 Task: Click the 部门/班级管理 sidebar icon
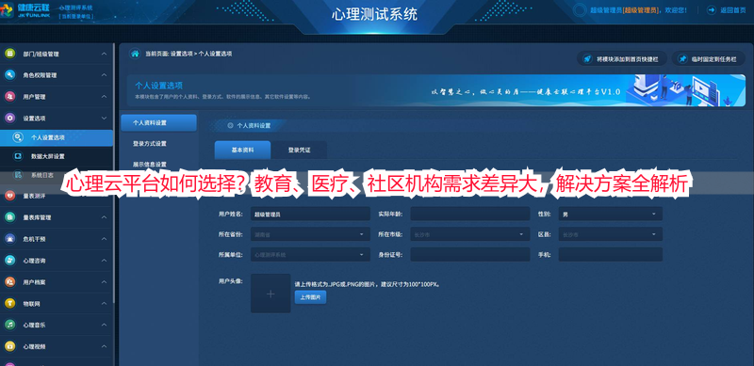coord(9,54)
